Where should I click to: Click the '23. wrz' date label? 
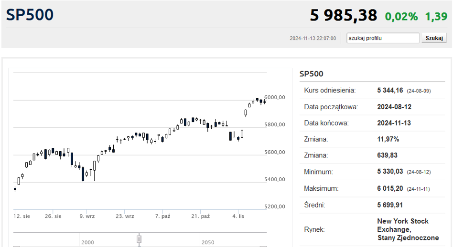pos(125,216)
